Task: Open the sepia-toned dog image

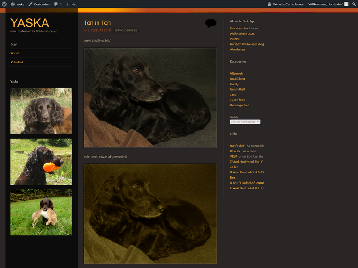Action: point(150,214)
